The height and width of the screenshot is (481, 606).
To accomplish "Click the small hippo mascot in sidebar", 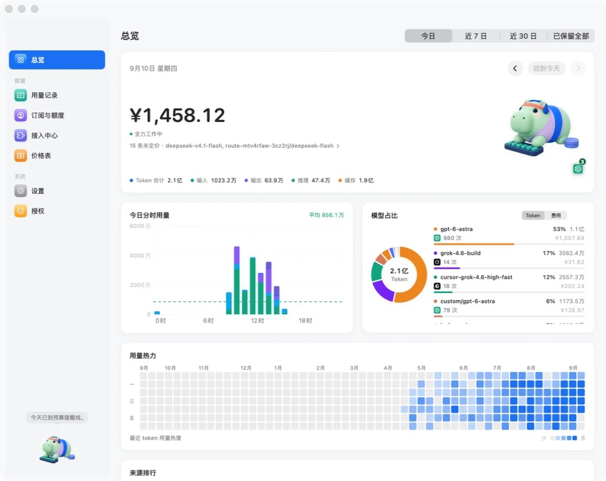I will coord(57,449).
